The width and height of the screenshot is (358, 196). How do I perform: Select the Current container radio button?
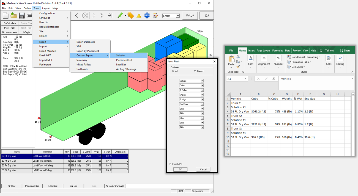click(x=195, y=71)
